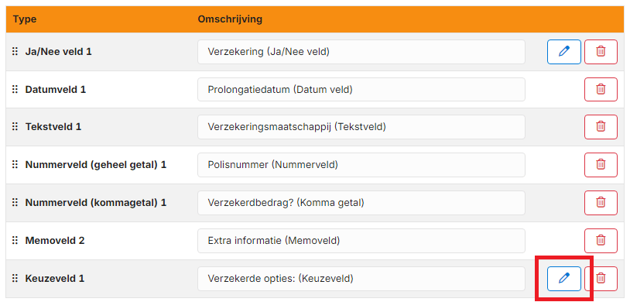
Task: Open the pencil editor for Keuzeveld 1
Action: coord(563,278)
